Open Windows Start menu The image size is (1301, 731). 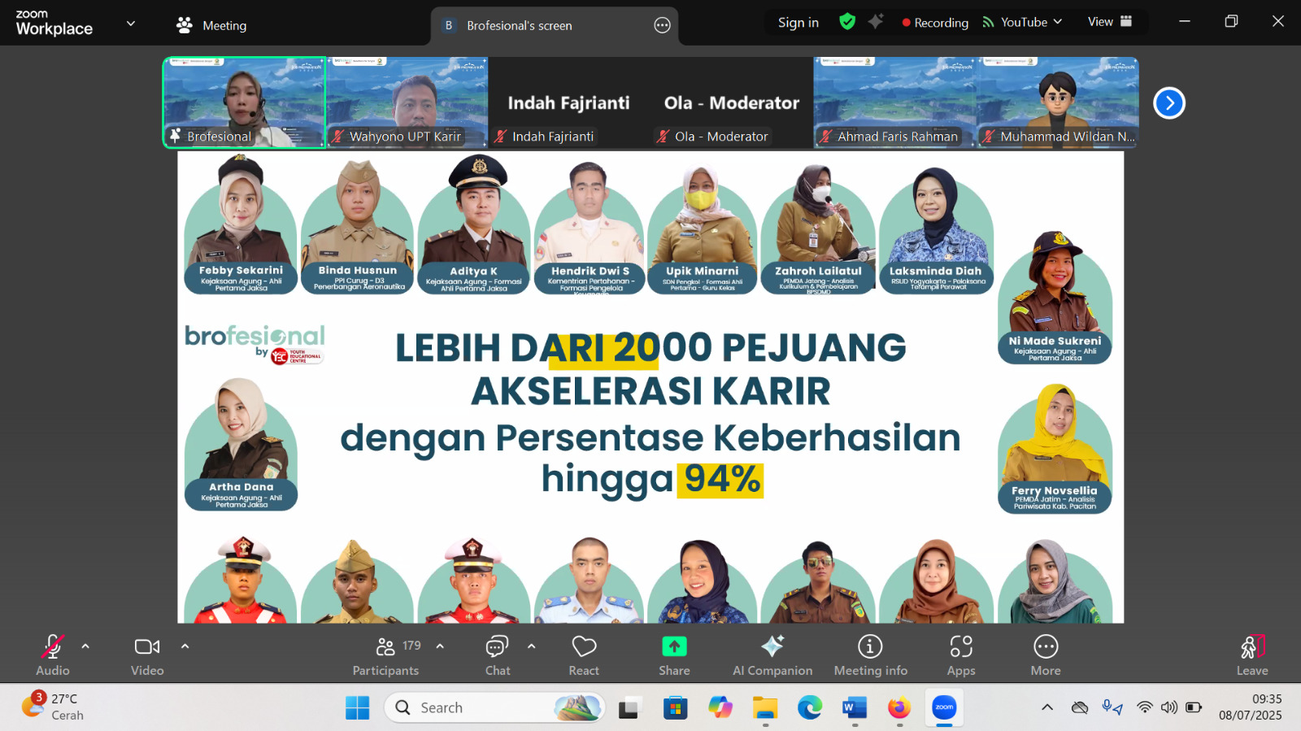coord(357,707)
